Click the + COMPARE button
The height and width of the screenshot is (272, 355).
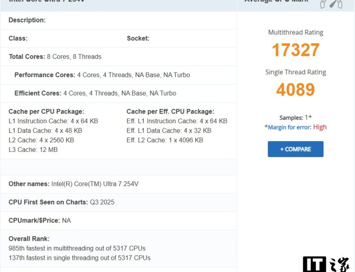(x=296, y=149)
